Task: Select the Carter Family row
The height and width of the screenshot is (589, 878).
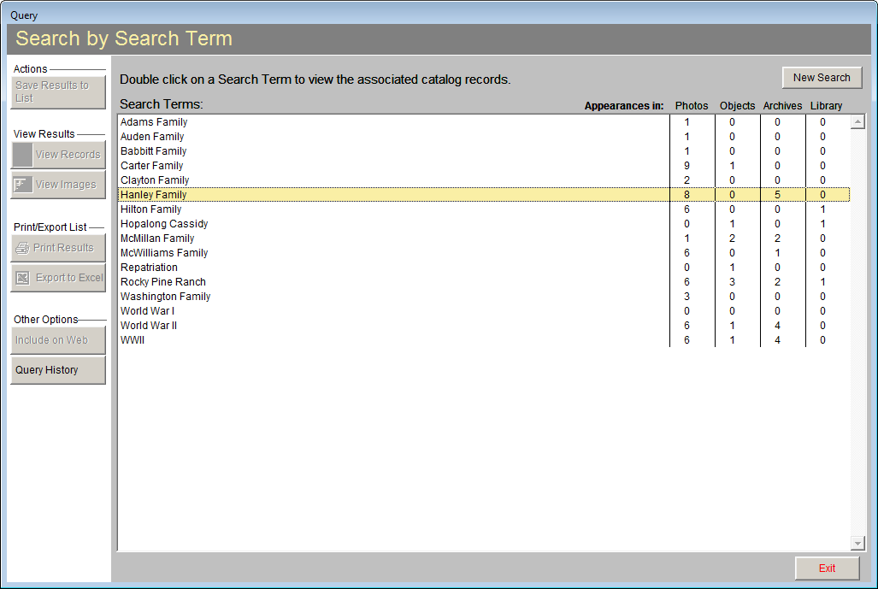Action: click(152, 166)
